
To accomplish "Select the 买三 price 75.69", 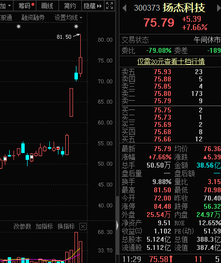I will pos(162,124).
